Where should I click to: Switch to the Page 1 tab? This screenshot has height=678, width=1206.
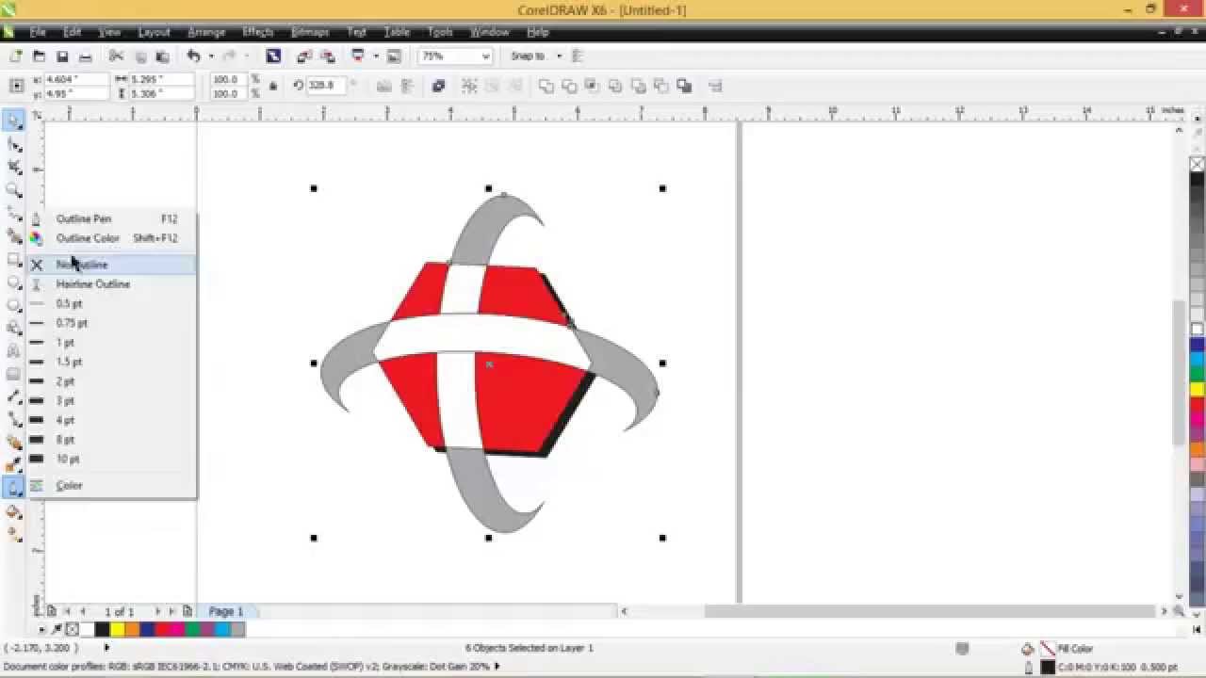[x=225, y=611]
